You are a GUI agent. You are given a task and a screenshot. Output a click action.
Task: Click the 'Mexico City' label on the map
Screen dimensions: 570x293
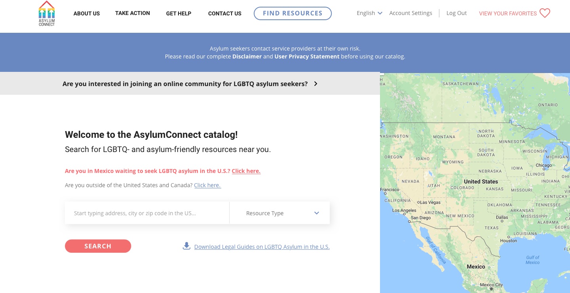point(491,285)
